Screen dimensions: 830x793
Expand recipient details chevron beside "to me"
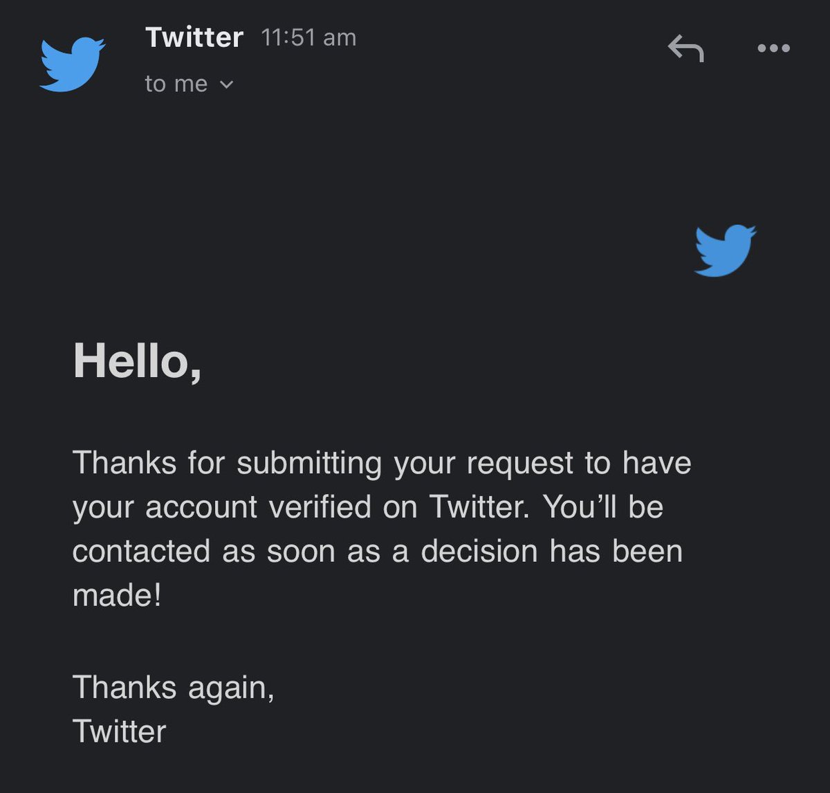click(226, 85)
